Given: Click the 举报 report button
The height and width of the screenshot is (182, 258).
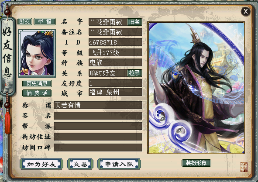Looking at the screenshot, I should tap(45, 21).
